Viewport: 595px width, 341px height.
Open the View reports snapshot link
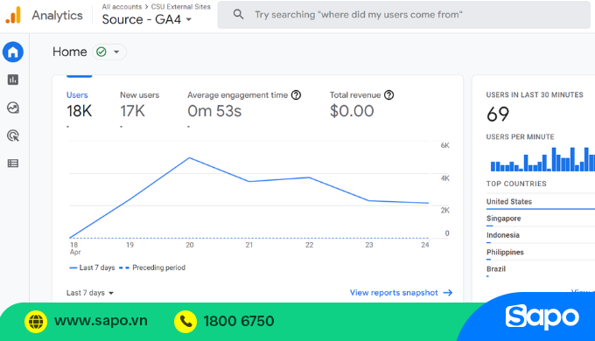click(x=394, y=292)
